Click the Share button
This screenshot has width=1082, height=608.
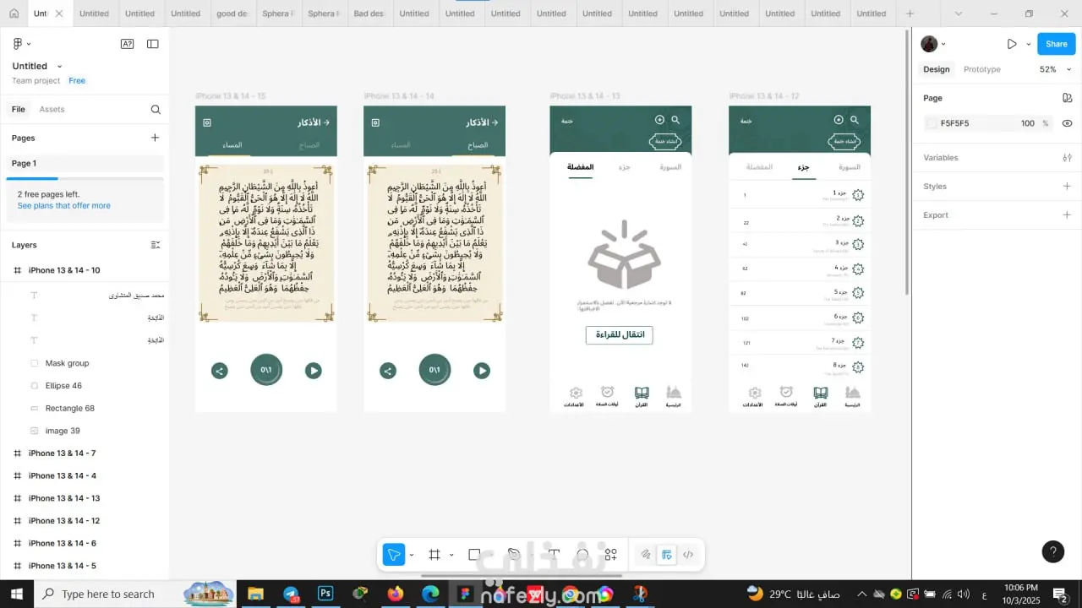[x=1056, y=44]
